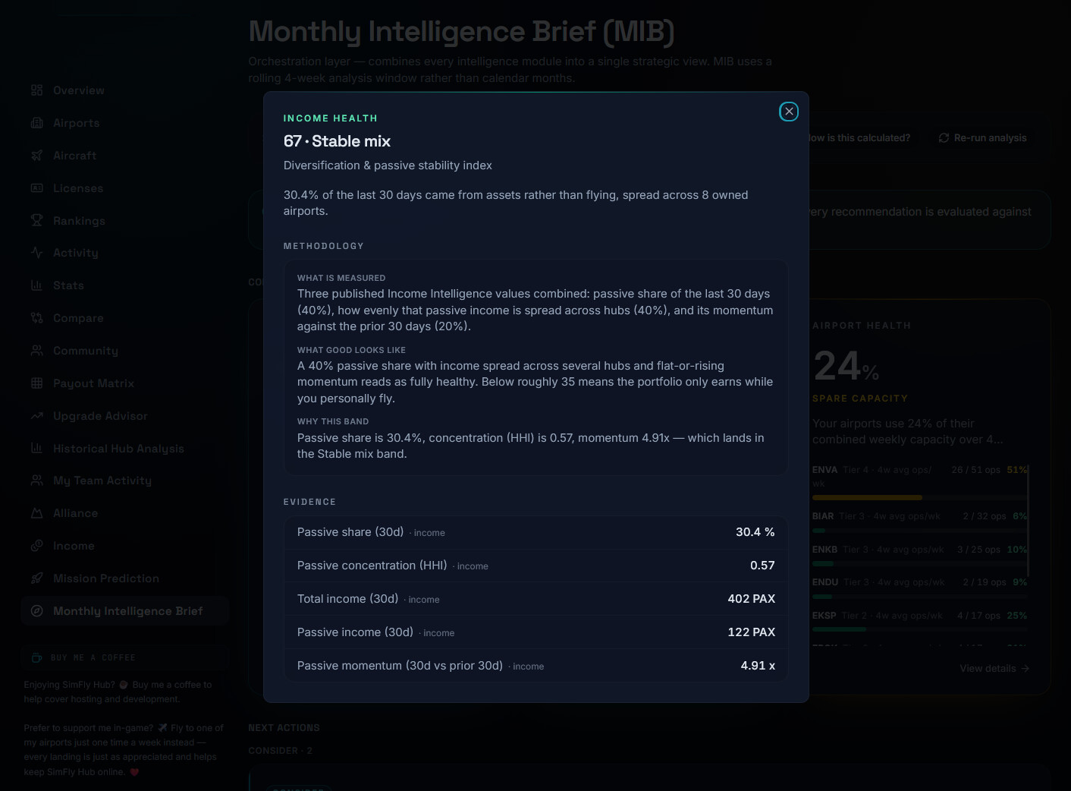Click the Licenses card icon
This screenshot has width=1071, height=791.
click(36, 188)
